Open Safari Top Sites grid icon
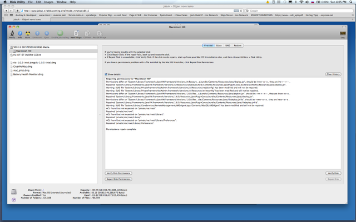The height and width of the screenshot is (222, 356). [11, 15]
